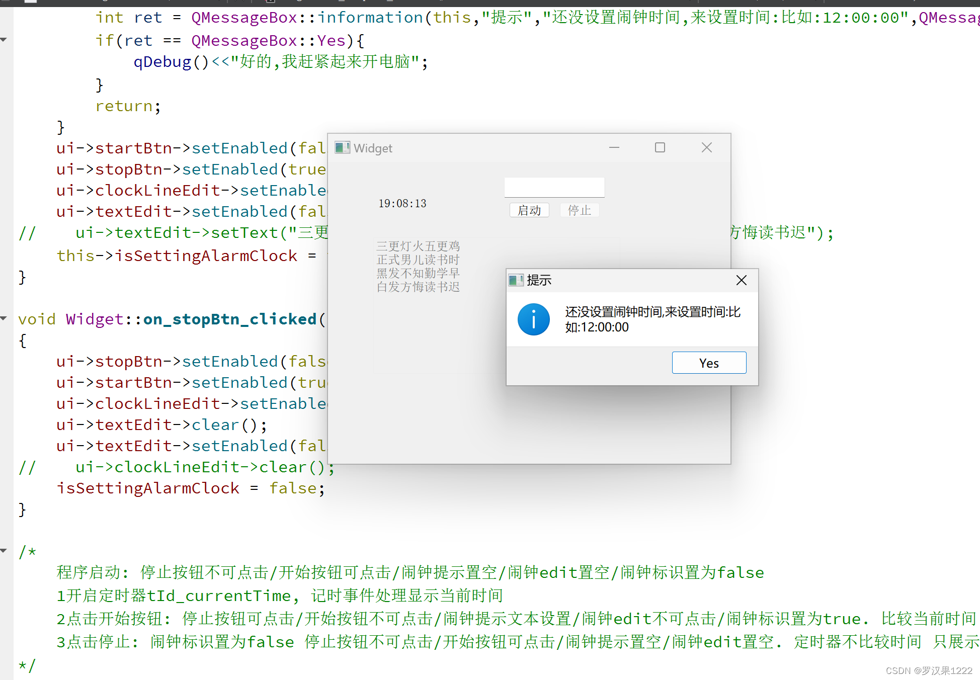The width and height of the screenshot is (980, 680).
Task: Maximize the Widget window
Action: pos(660,148)
